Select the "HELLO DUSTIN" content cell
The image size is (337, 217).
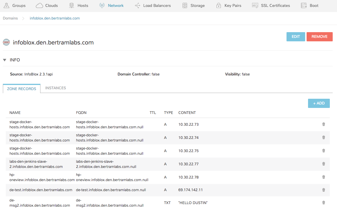click(x=193, y=203)
